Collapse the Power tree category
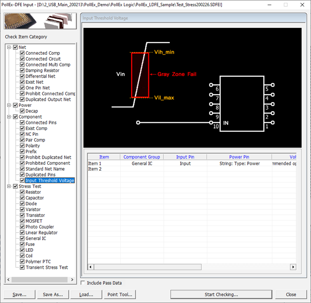The width and height of the screenshot is (311, 303). [10, 105]
